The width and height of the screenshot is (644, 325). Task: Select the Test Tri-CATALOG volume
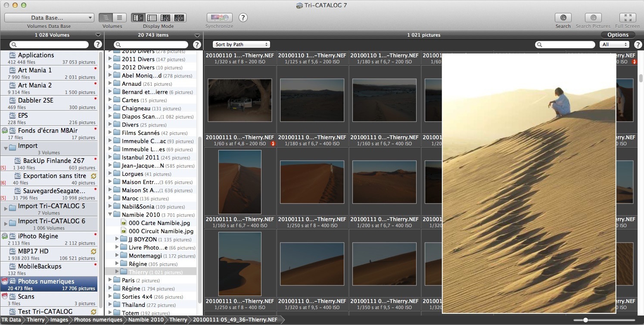49,312
